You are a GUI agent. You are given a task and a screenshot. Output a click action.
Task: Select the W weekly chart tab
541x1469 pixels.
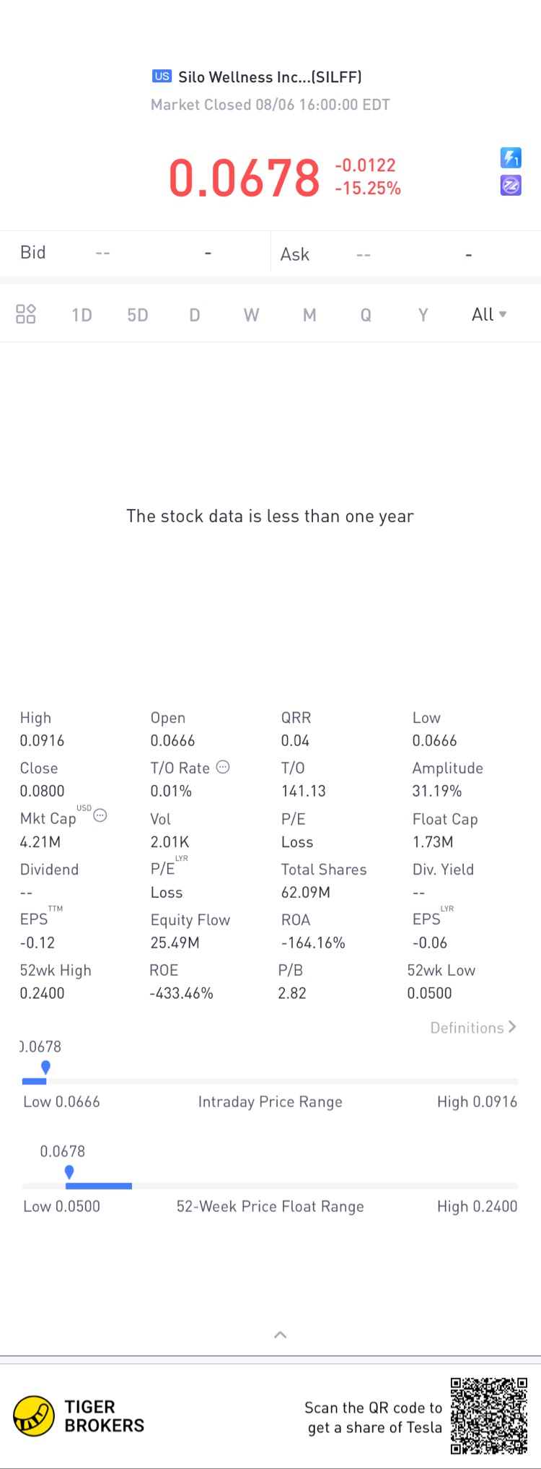(x=251, y=315)
